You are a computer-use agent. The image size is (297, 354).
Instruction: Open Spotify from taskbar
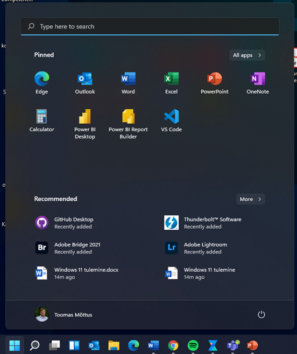click(193, 345)
